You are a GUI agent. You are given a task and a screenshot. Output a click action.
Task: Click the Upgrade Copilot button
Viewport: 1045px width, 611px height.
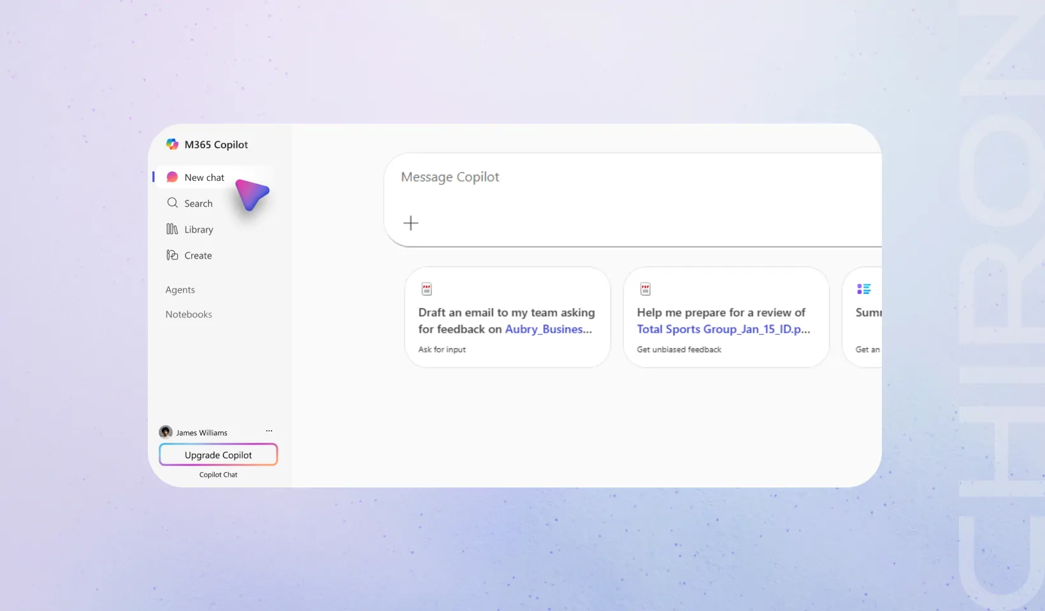pyautogui.click(x=218, y=455)
